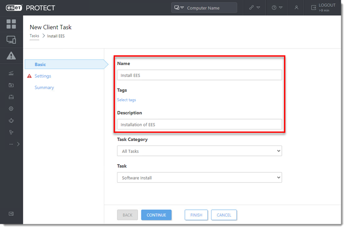Open the Status Overview stethoscope icon
Image resolution: width=346 pixels, height=229 pixels.
pyautogui.click(x=11, y=132)
